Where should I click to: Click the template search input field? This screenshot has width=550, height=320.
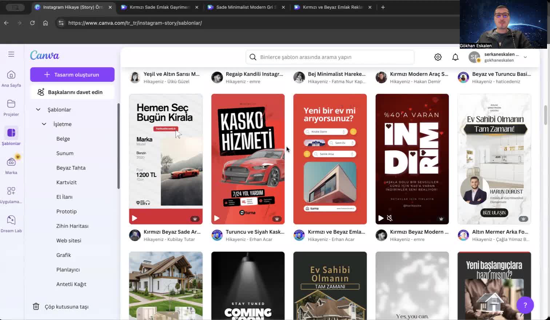coord(330,57)
